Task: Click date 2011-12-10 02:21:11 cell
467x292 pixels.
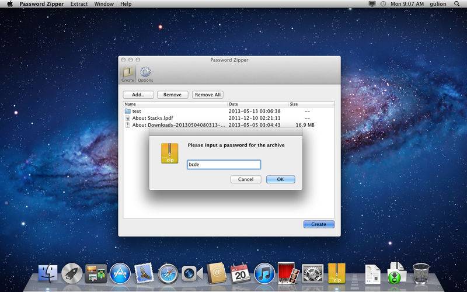Action: pos(255,118)
